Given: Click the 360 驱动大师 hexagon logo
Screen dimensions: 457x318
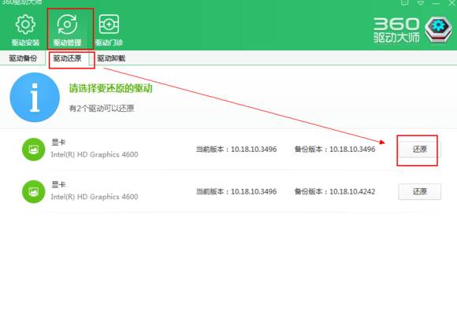Looking at the screenshot, I should (x=438, y=29).
